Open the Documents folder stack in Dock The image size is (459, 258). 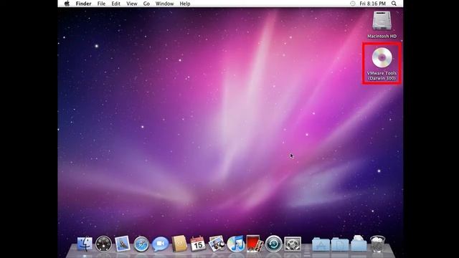[x=340, y=244]
